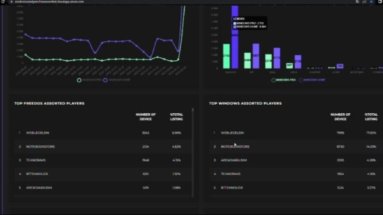Click Top FreeDOS Assorted Players heading

(49, 103)
